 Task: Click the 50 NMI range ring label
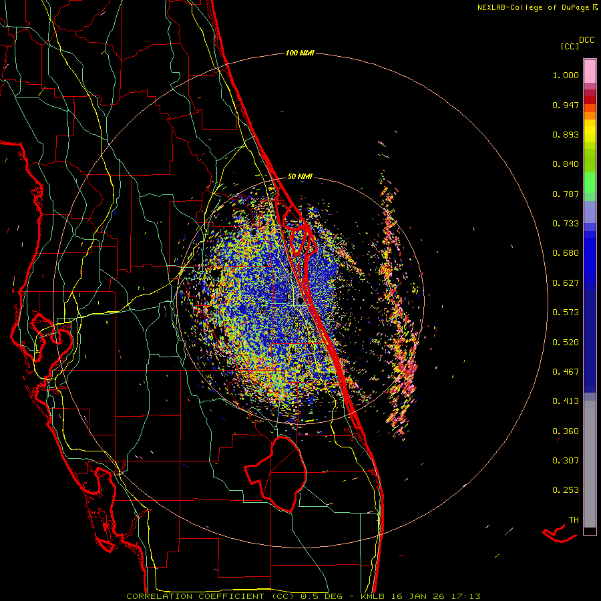300,176
